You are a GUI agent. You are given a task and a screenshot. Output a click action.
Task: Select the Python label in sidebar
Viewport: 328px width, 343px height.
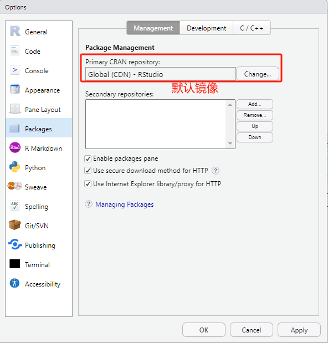point(35,168)
